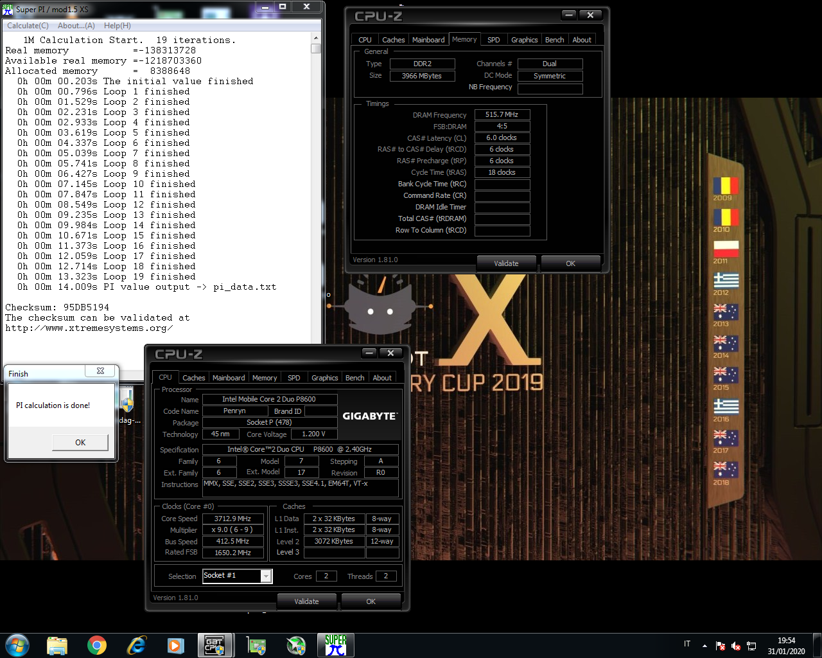822x658 pixels.
Task: Switch to SPD tab in CPU-Z Memory window
Action: (494, 40)
